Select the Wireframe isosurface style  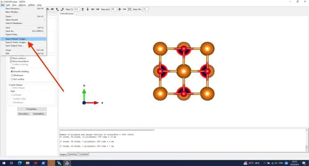[x=12, y=75]
